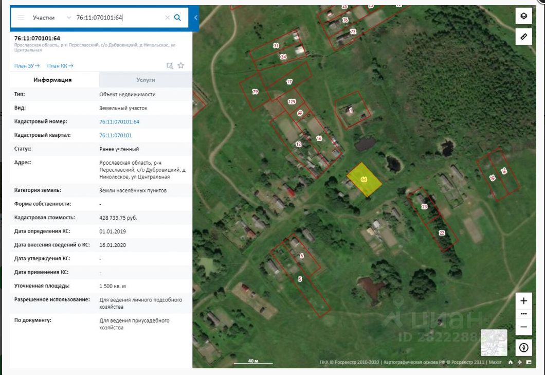
Task: Select the yellow highlighted parcel 64
Action: coord(364,180)
